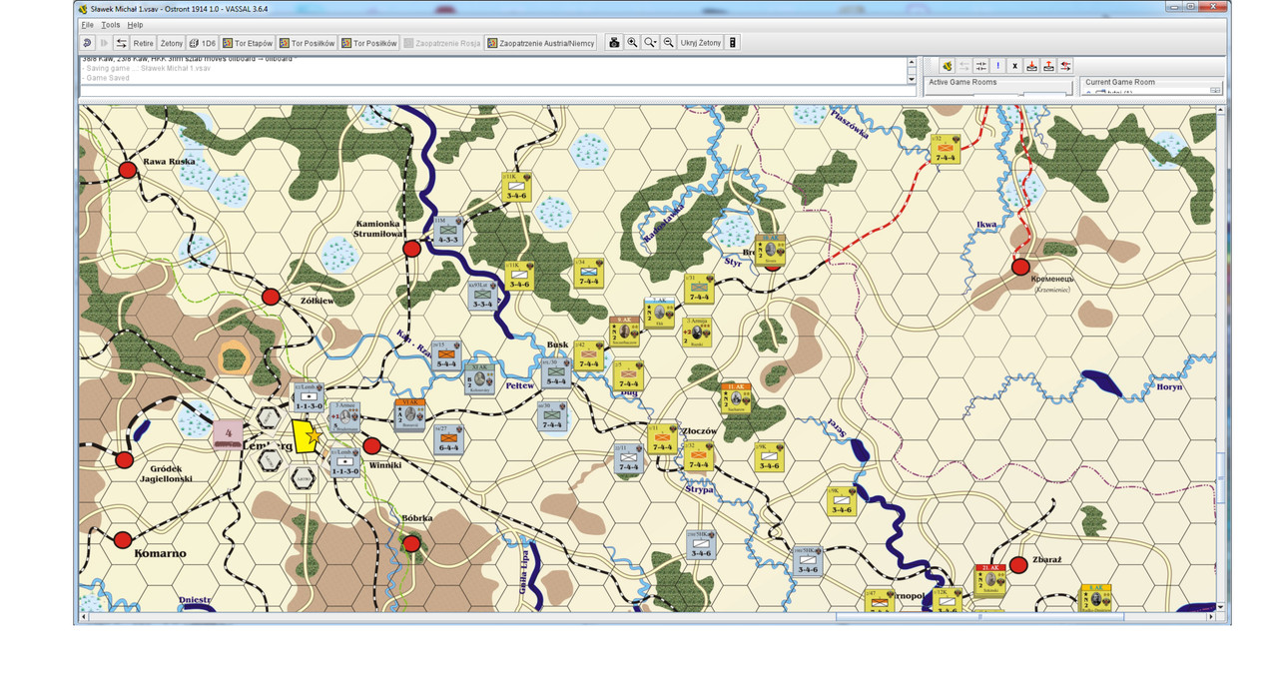The height and width of the screenshot is (679, 1278).
Task: Click the chat log scroll up arrow
Action: (x=911, y=61)
